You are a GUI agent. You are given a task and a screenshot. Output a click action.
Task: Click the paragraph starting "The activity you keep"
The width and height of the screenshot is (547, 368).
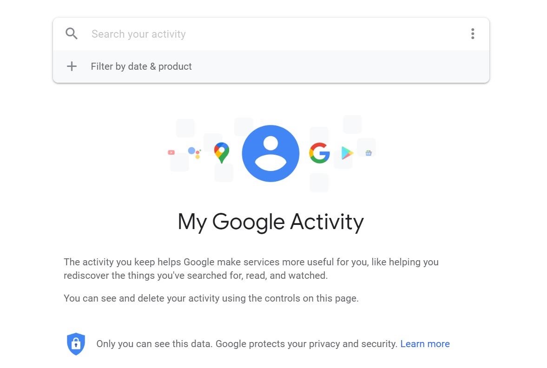251,269
